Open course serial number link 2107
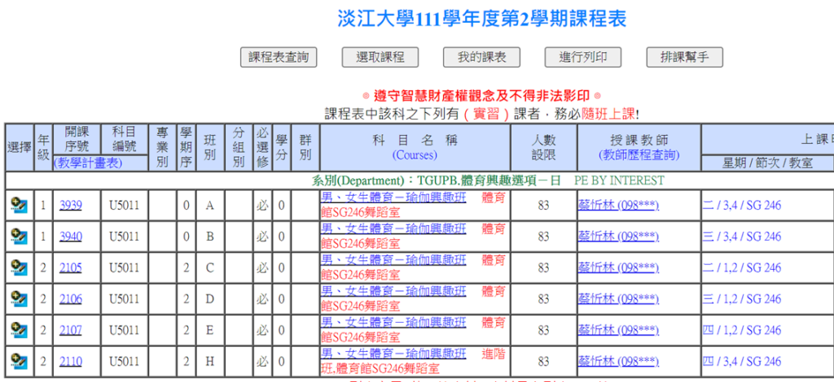 [x=71, y=331]
